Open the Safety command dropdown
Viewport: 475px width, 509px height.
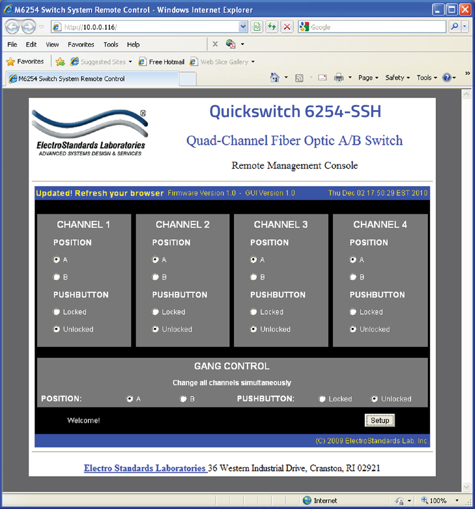coord(397,78)
